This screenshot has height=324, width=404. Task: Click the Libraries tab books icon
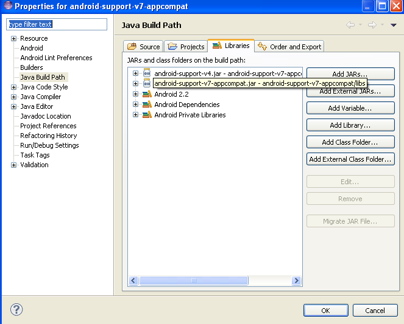(217, 46)
